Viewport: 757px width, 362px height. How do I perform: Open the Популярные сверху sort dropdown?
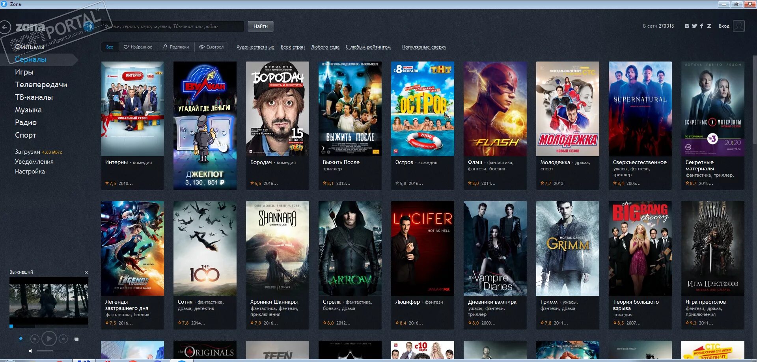[x=424, y=47]
